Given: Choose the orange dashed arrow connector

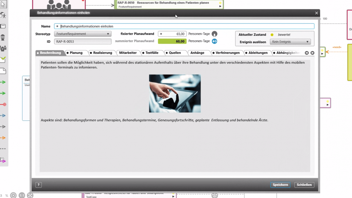Looking at the screenshot, I should (x=3, y=138).
